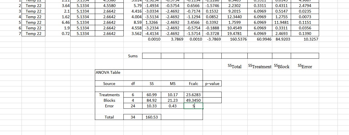Image resolution: width=349 pixels, height=135 pixels.
Task: Click the cell with value 8.59
Action: point(133,22)
